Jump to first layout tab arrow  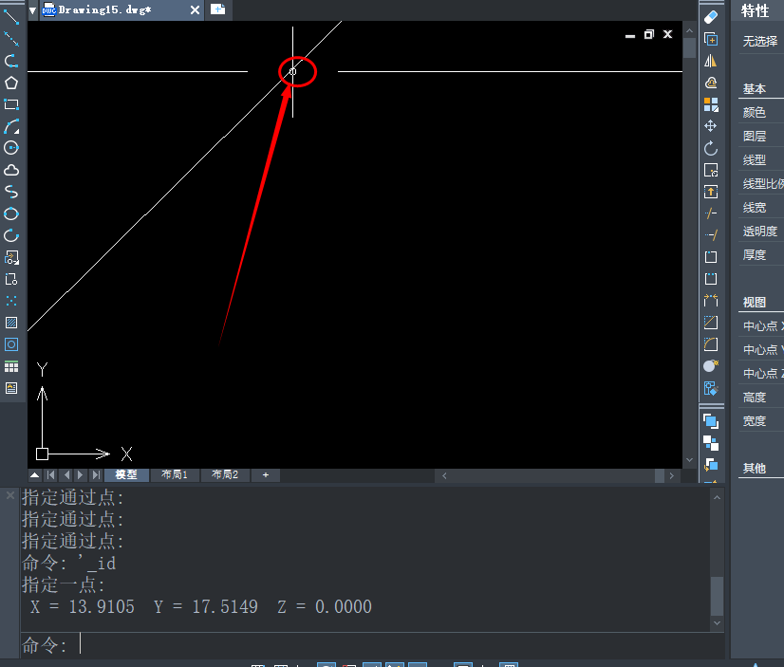(50, 474)
